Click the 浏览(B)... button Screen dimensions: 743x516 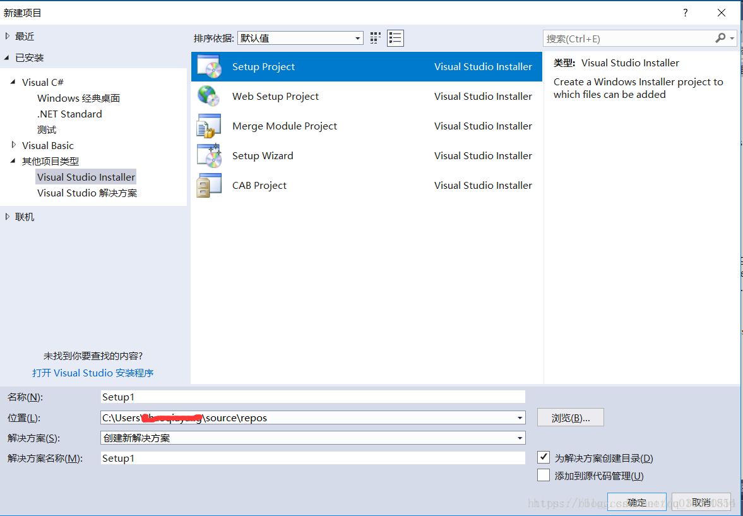pyautogui.click(x=571, y=418)
